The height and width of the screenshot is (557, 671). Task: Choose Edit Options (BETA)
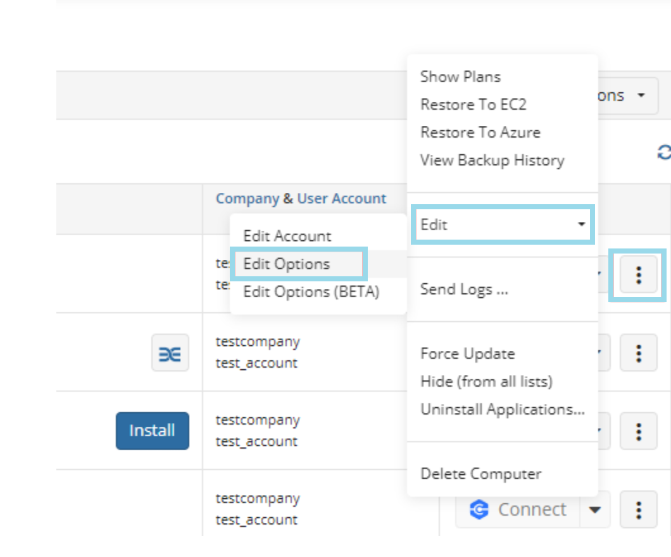pos(311,292)
